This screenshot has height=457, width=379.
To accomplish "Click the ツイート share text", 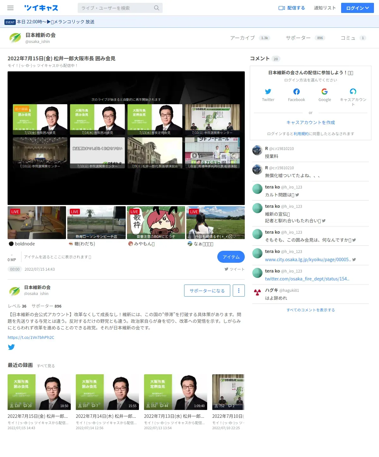I will coord(237,269).
